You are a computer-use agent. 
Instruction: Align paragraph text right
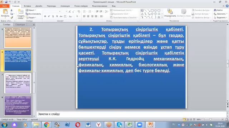tap(92, 16)
